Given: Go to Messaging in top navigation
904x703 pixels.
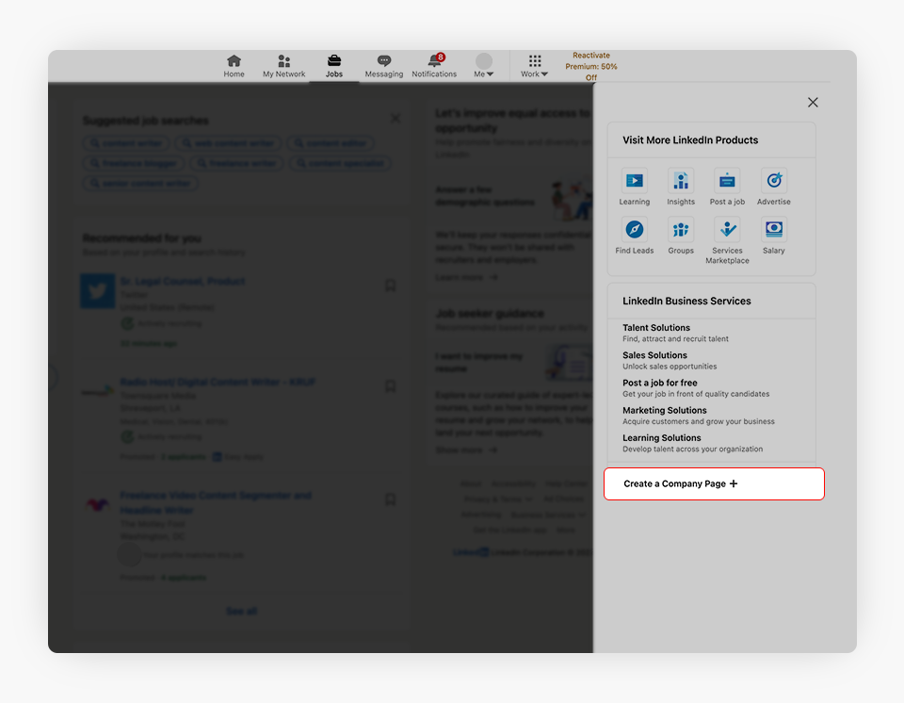Looking at the screenshot, I should coord(384,66).
